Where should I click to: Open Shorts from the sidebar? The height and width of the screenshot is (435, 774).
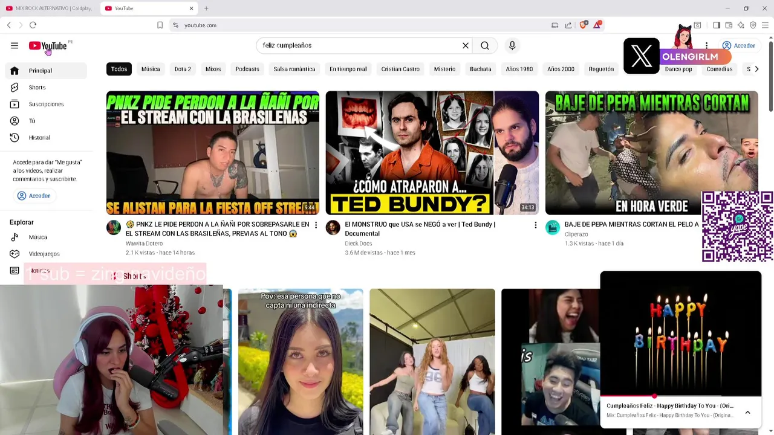(x=46, y=88)
